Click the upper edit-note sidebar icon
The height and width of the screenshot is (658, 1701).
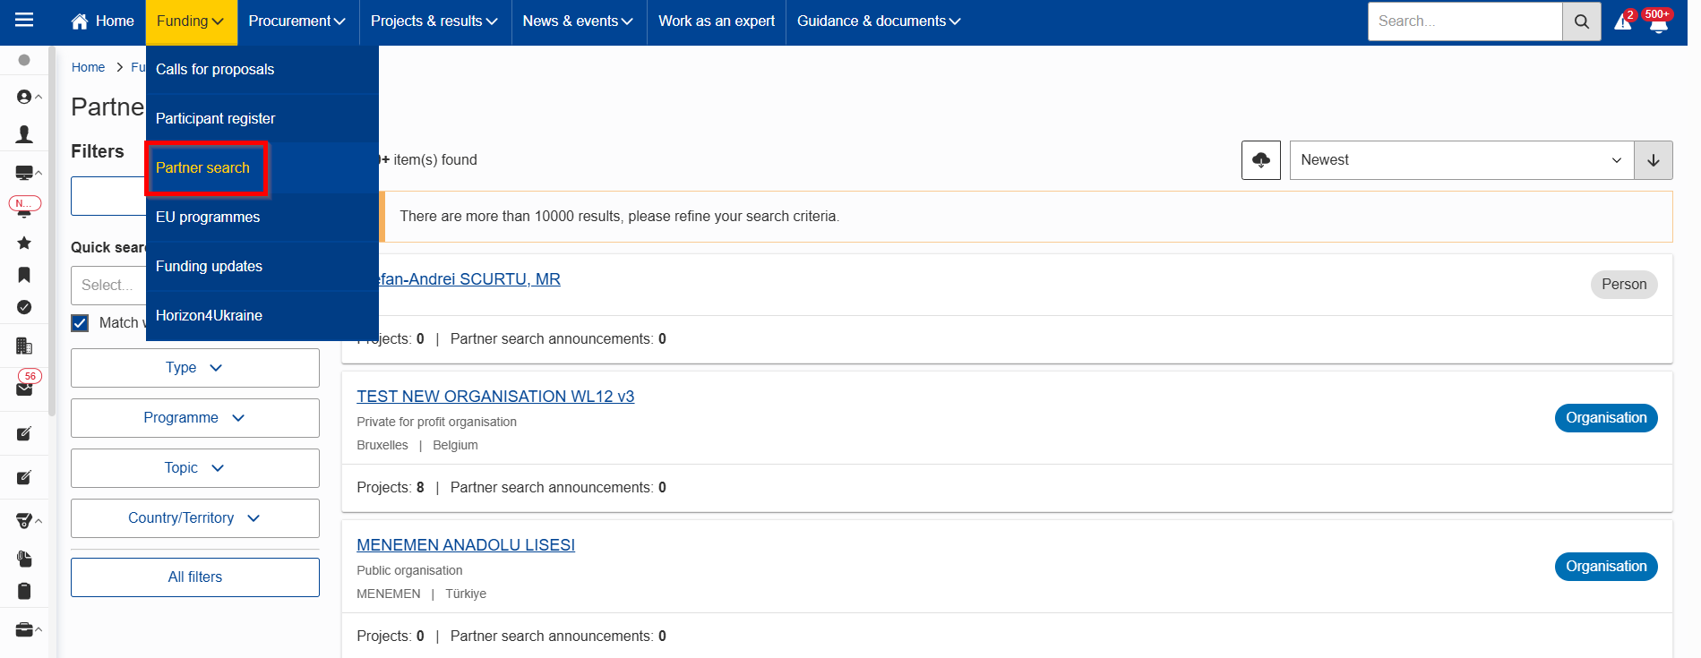[x=24, y=434]
